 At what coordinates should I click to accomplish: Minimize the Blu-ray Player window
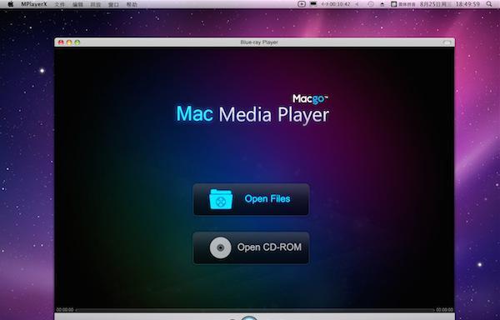(x=69, y=42)
